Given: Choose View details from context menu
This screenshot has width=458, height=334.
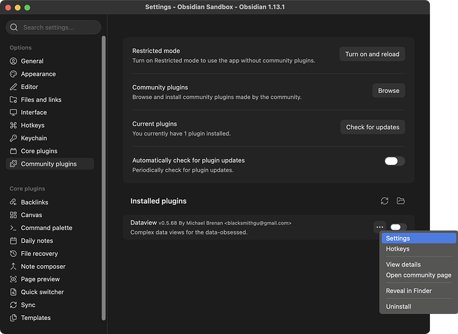Looking at the screenshot, I should 419,265.
